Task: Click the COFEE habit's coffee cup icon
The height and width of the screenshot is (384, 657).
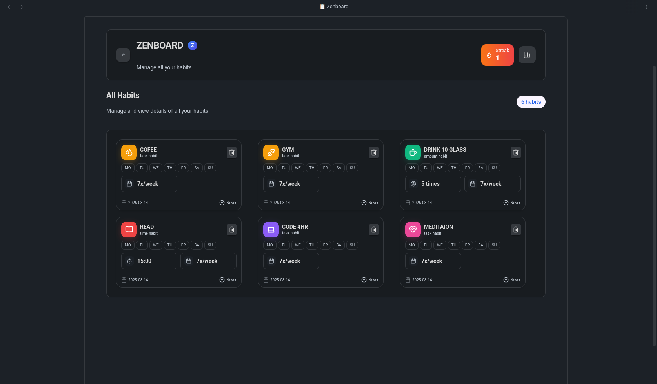Action: pyautogui.click(x=129, y=152)
